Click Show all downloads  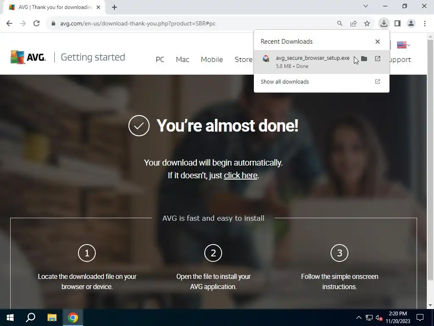[321, 82]
